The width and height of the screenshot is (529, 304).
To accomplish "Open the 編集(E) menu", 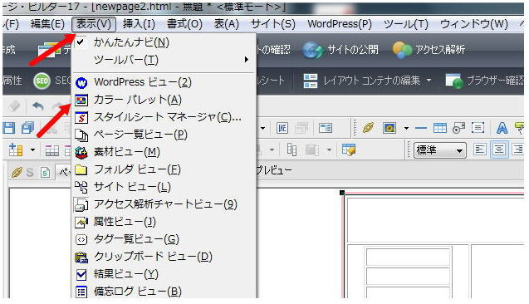I will [x=47, y=24].
